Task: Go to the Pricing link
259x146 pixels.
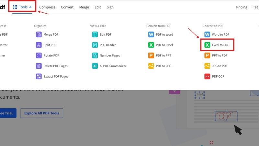Action: pyautogui.click(x=242, y=7)
